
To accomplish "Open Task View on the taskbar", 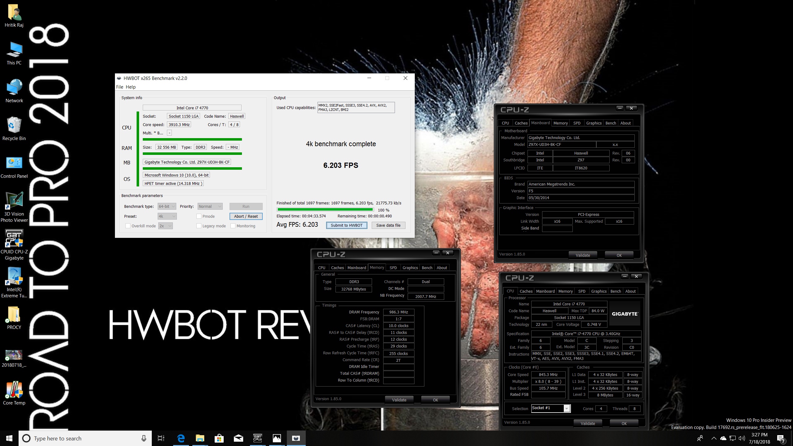I will (161, 438).
